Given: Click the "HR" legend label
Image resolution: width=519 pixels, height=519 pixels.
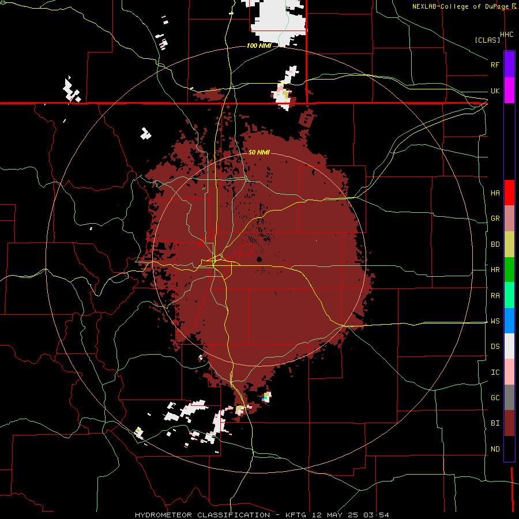Looking at the screenshot, I should [495, 270].
